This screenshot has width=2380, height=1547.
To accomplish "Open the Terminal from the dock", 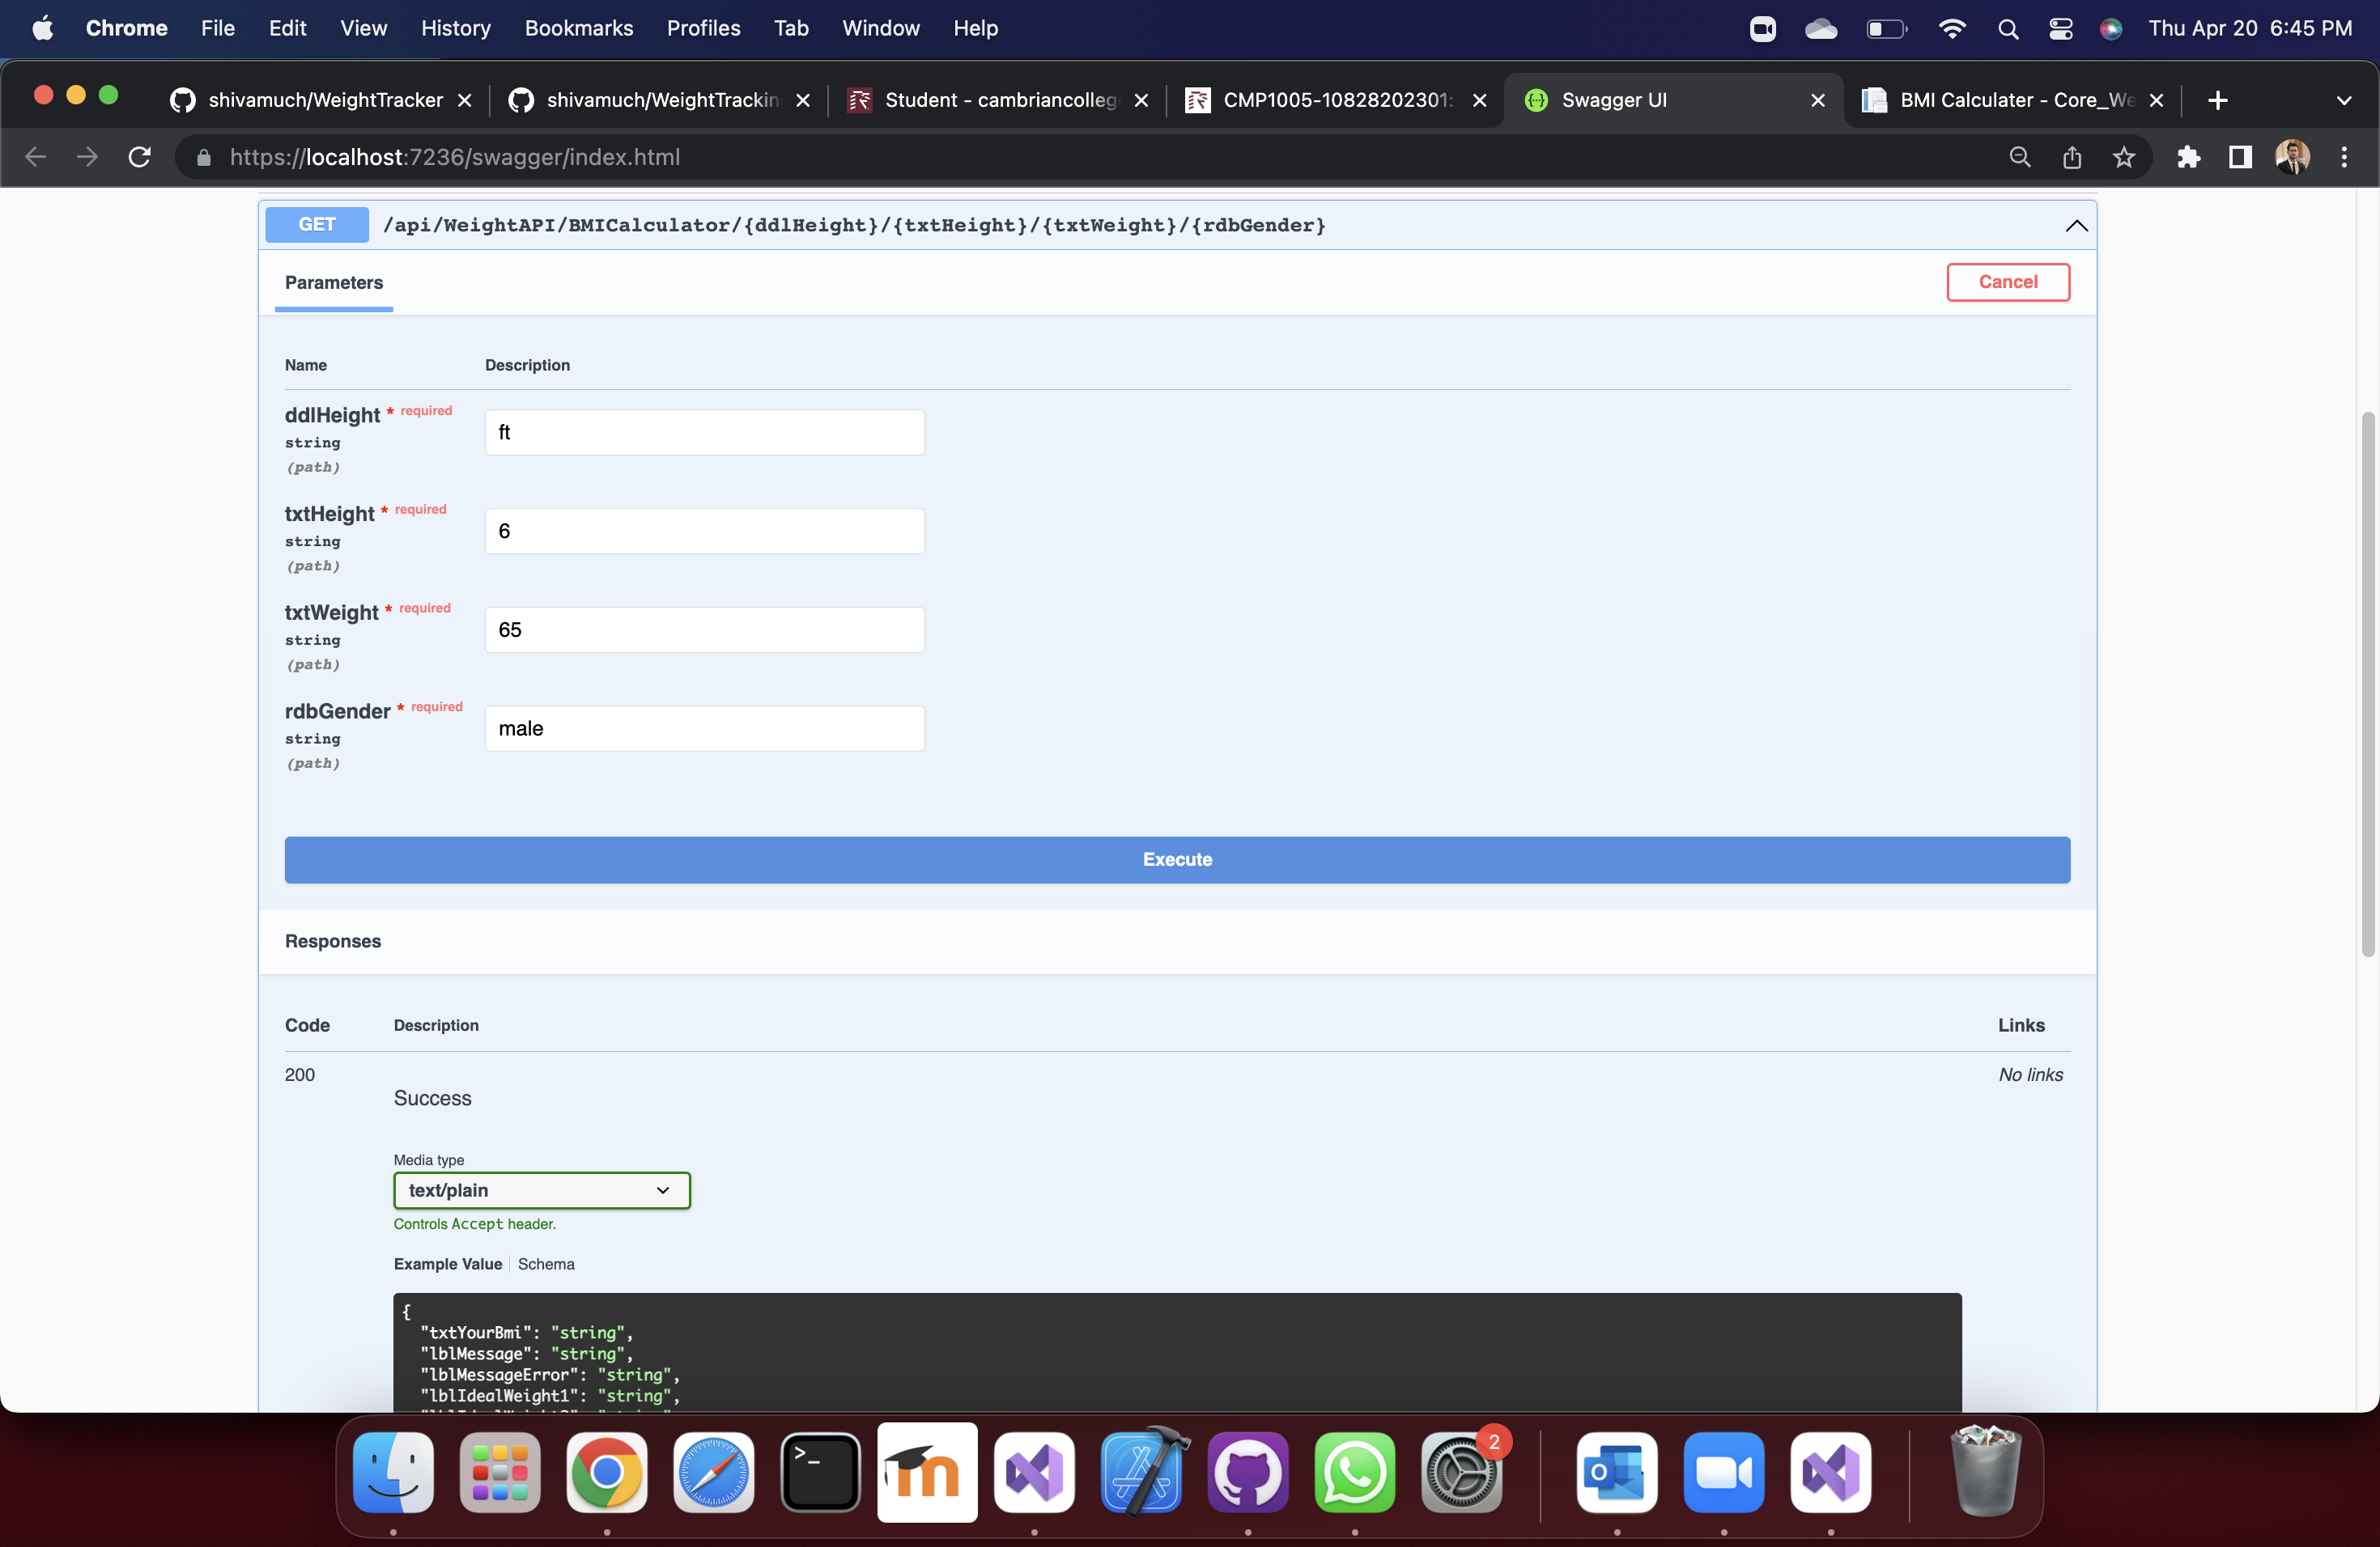I will [820, 1473].
